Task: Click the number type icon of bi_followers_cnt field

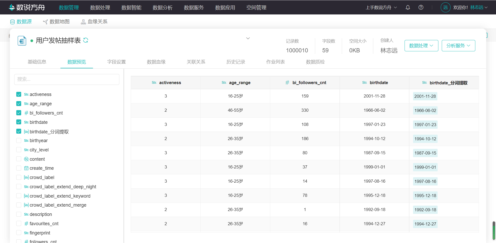Action: click(26, 113)
